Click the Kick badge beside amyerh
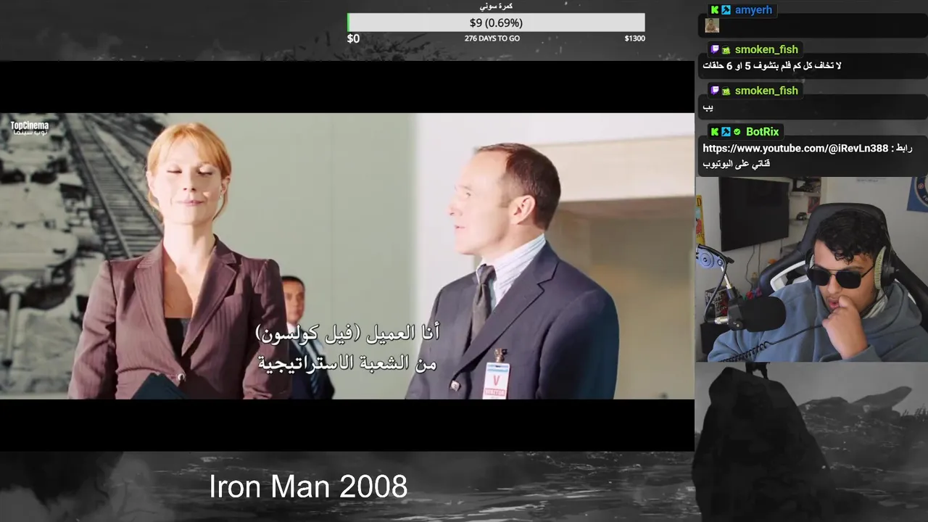Viewport: 928px width, 522px height. pos(715,10)
